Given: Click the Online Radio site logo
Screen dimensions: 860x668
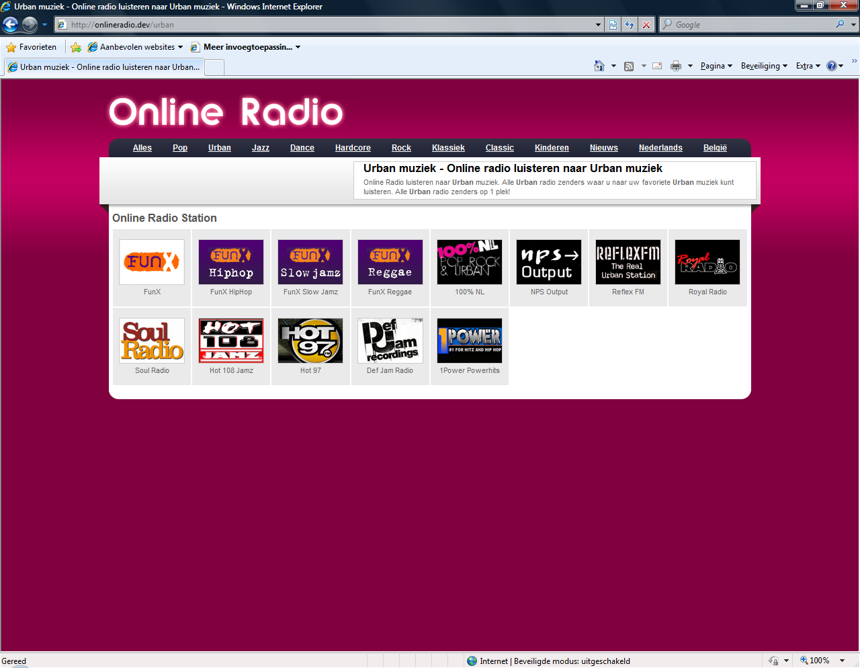Looking at the screenshot, I should tap(226, 112).
